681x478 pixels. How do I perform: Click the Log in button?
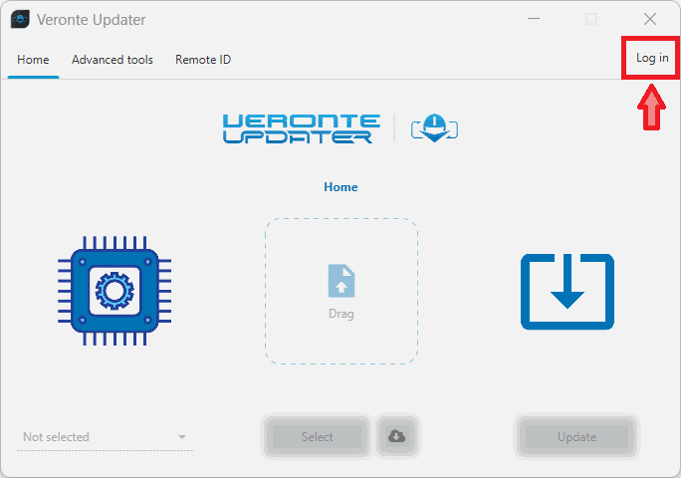pyautogui.click(x=652, y=58)
